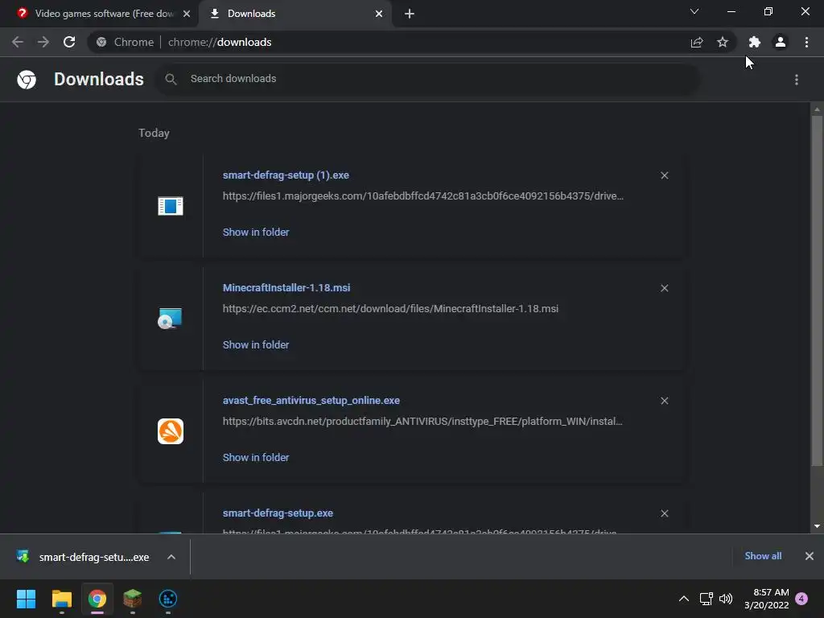The image size is (824, 618).
Task: Open the majorgeeks source URL for smart-defrag-setup (1).exe
Action: click(x=423, y=196)
